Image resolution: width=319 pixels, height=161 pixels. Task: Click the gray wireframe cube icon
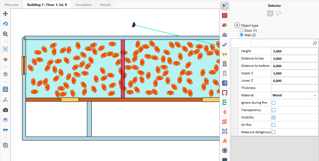pos(5,74)
